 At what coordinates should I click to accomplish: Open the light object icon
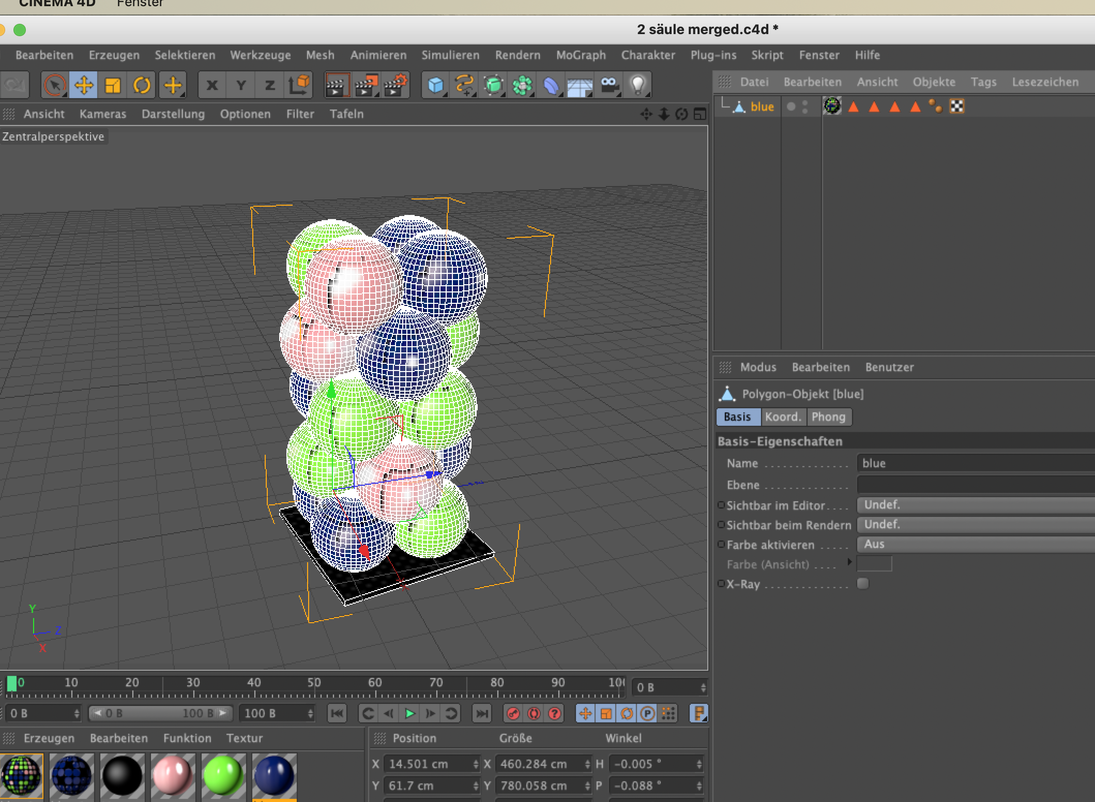[637, 85]
